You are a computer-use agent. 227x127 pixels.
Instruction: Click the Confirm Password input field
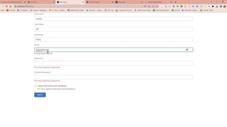pyautogui.click(x=113, y=77)
